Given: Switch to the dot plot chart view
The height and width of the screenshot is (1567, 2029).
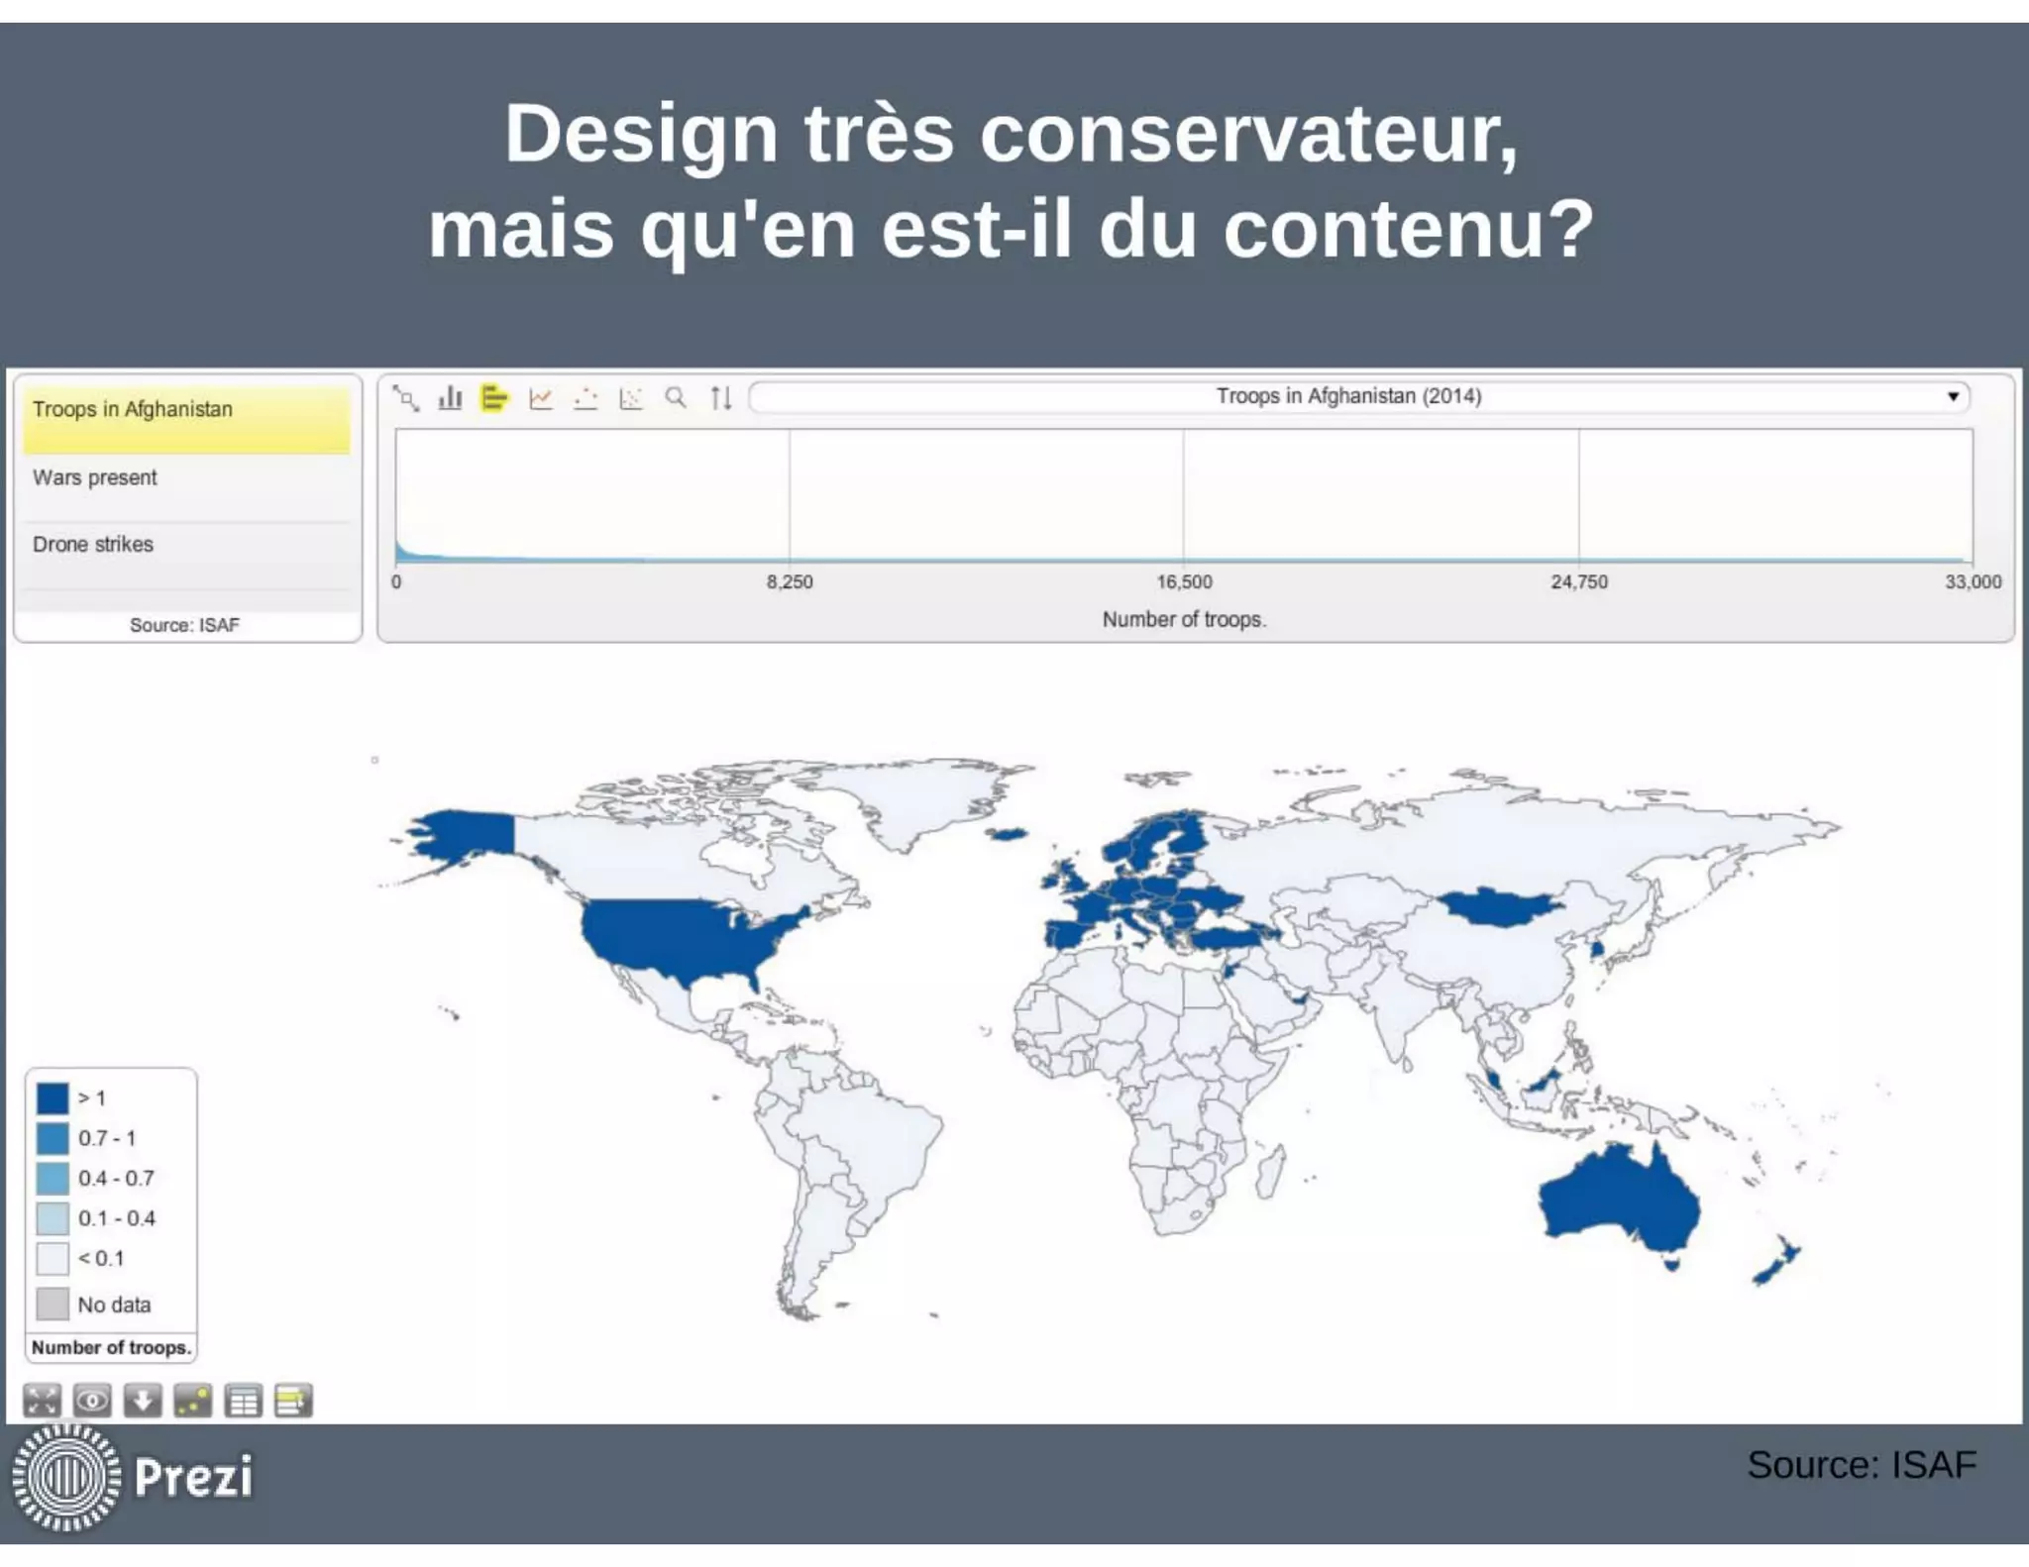Looking at the screenshot, I should (587, 398).
